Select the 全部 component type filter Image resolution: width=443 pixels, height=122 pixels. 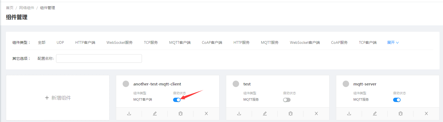[42, 42]
